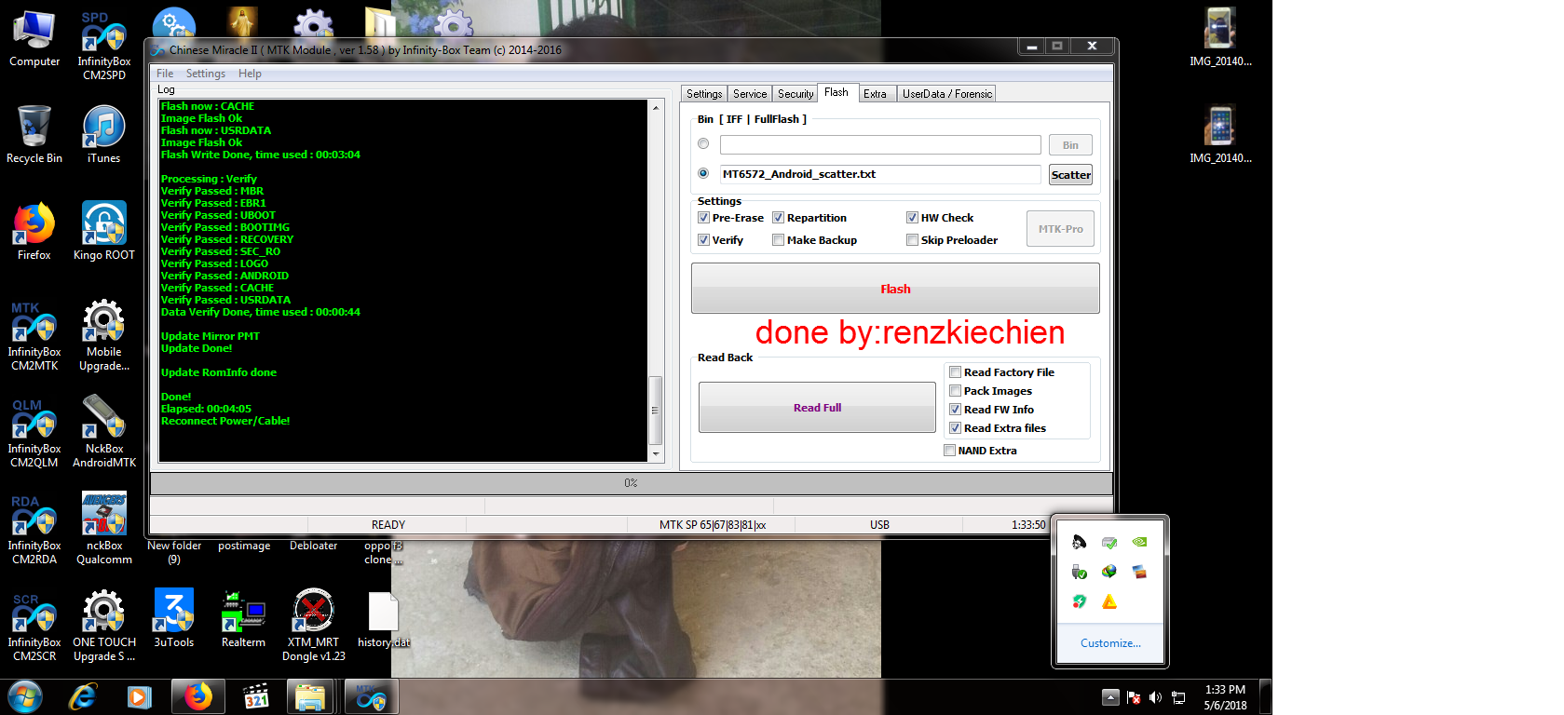Enable the Make Backup checkbox
1564x715 pixels.
click(x=779, y=240)
